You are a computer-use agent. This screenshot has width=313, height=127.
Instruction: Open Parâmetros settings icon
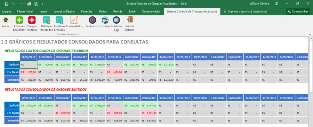pos(93,20)
